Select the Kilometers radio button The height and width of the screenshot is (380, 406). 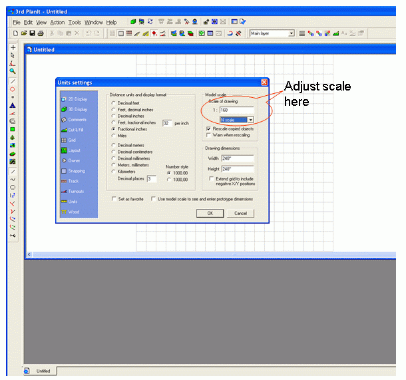click(113, 172)
